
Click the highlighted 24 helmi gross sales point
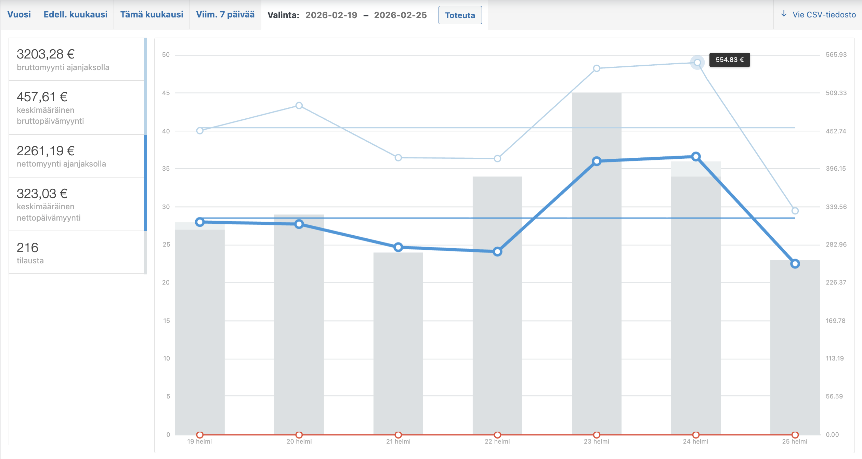697,63
